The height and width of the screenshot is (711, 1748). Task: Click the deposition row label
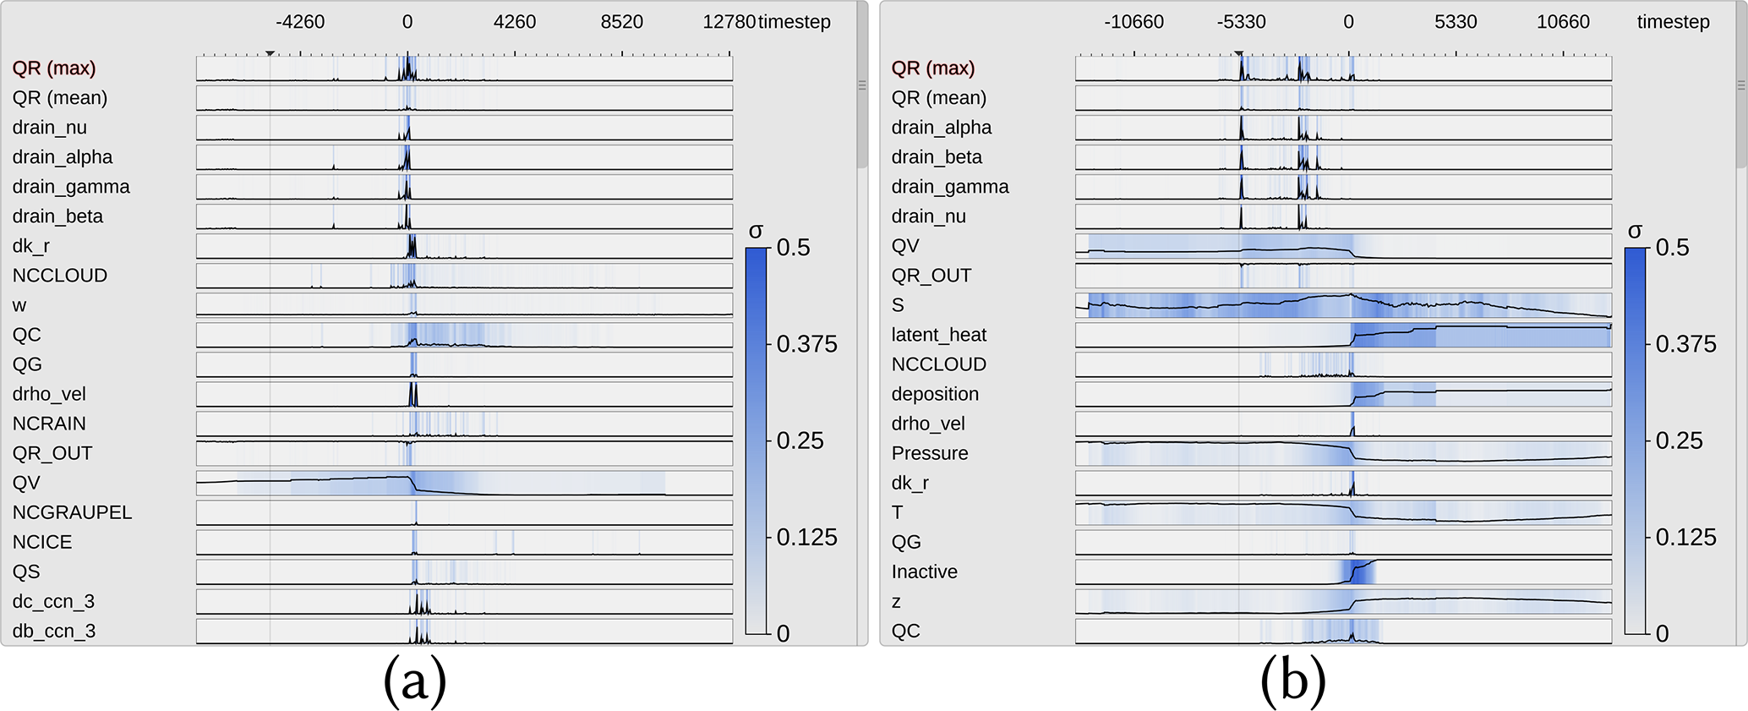click(935, 394)
